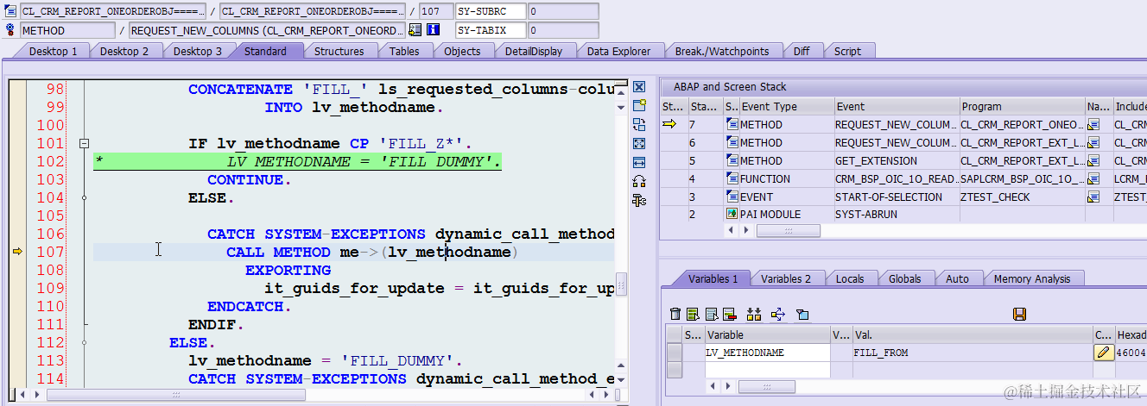Click the filter-like icon at end of Variables toolbar
Image resolution: width=1147 pixels, height=406 pixels.
click(802, 314)
